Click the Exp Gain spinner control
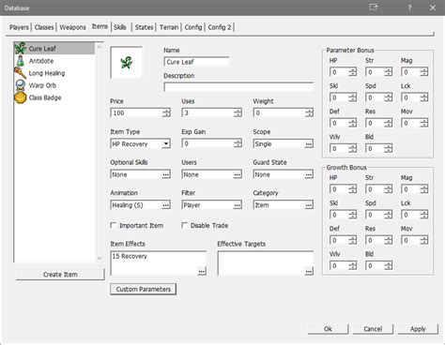445x345 pixels. [238, 143]
